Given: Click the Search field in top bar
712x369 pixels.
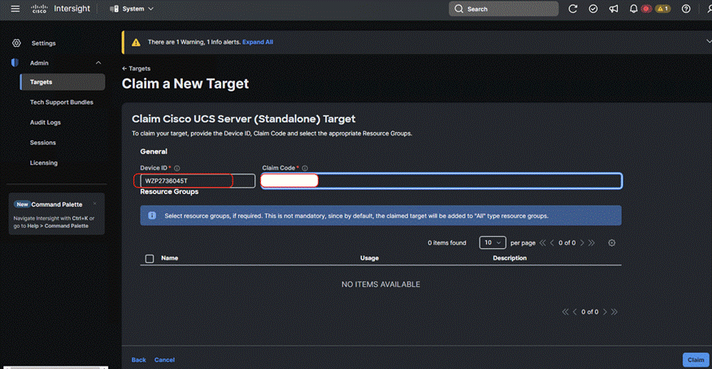Looking at the screenshot, I should tap(504, 9).
